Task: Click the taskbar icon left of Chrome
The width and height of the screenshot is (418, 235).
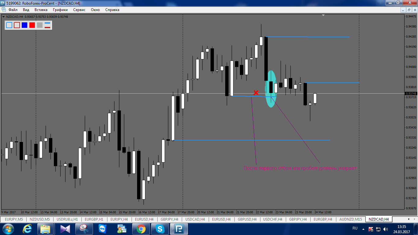Action: coord(122,229)
